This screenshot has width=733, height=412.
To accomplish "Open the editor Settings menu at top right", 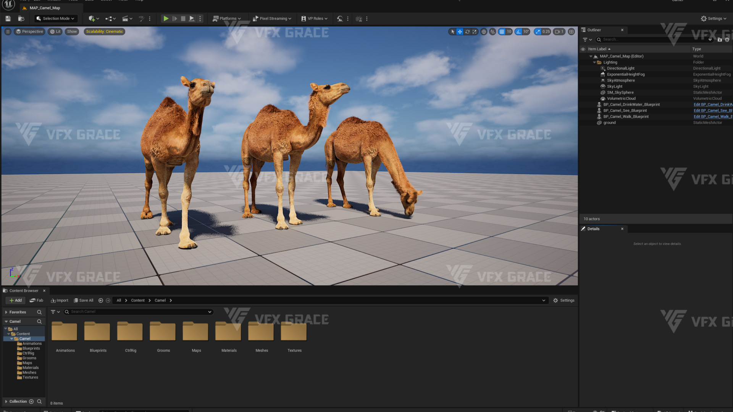I will 714,18.
